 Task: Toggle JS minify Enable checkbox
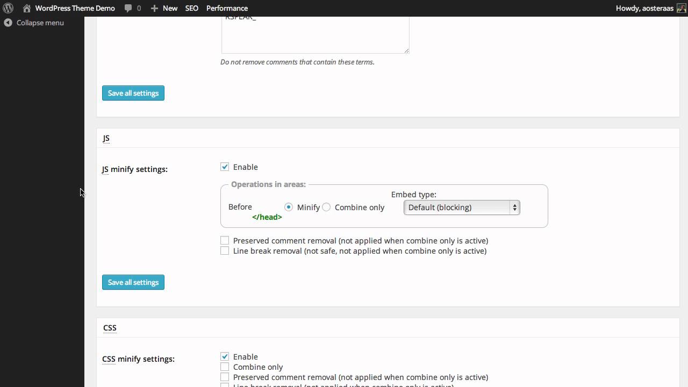225,167
